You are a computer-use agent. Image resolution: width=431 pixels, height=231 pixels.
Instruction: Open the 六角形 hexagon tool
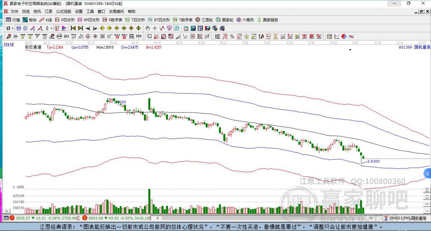coord(245,20)
